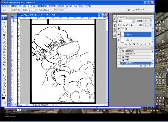Viewport: 168px width, 122px height.
Task: Click the Go to Bridge icon
Action: coord(128,10)
